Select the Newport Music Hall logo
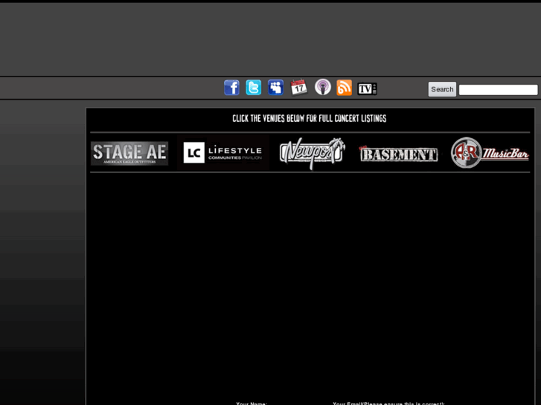 point(313,153)
